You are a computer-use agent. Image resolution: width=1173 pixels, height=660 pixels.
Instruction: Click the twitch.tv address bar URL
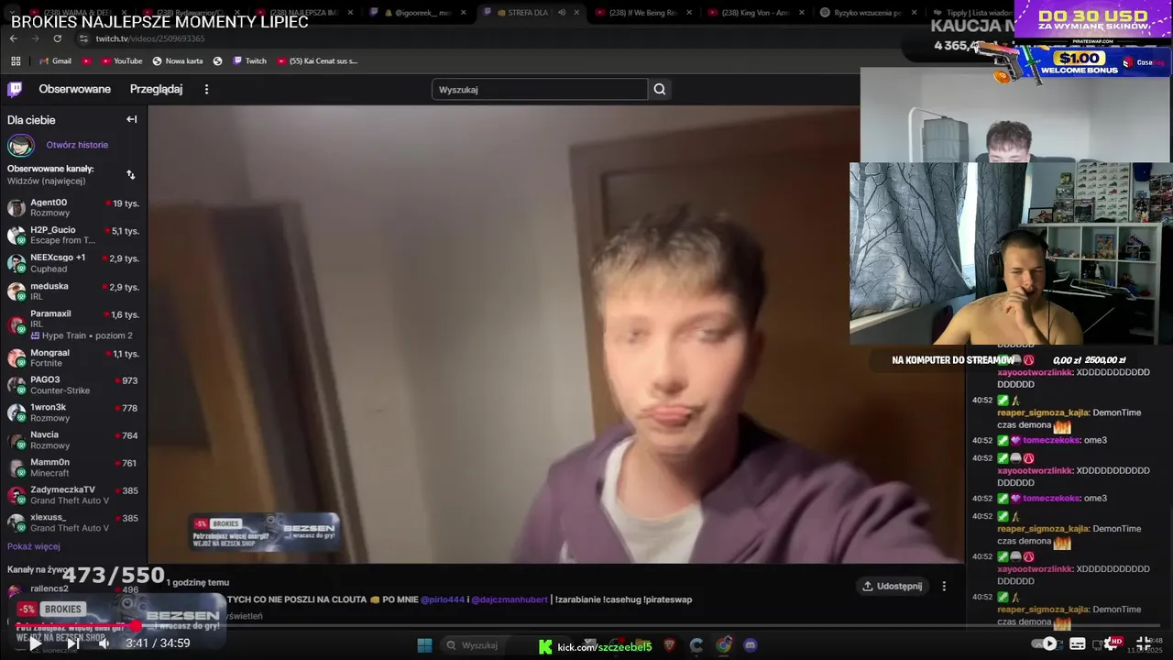click(x=150, y=38)
